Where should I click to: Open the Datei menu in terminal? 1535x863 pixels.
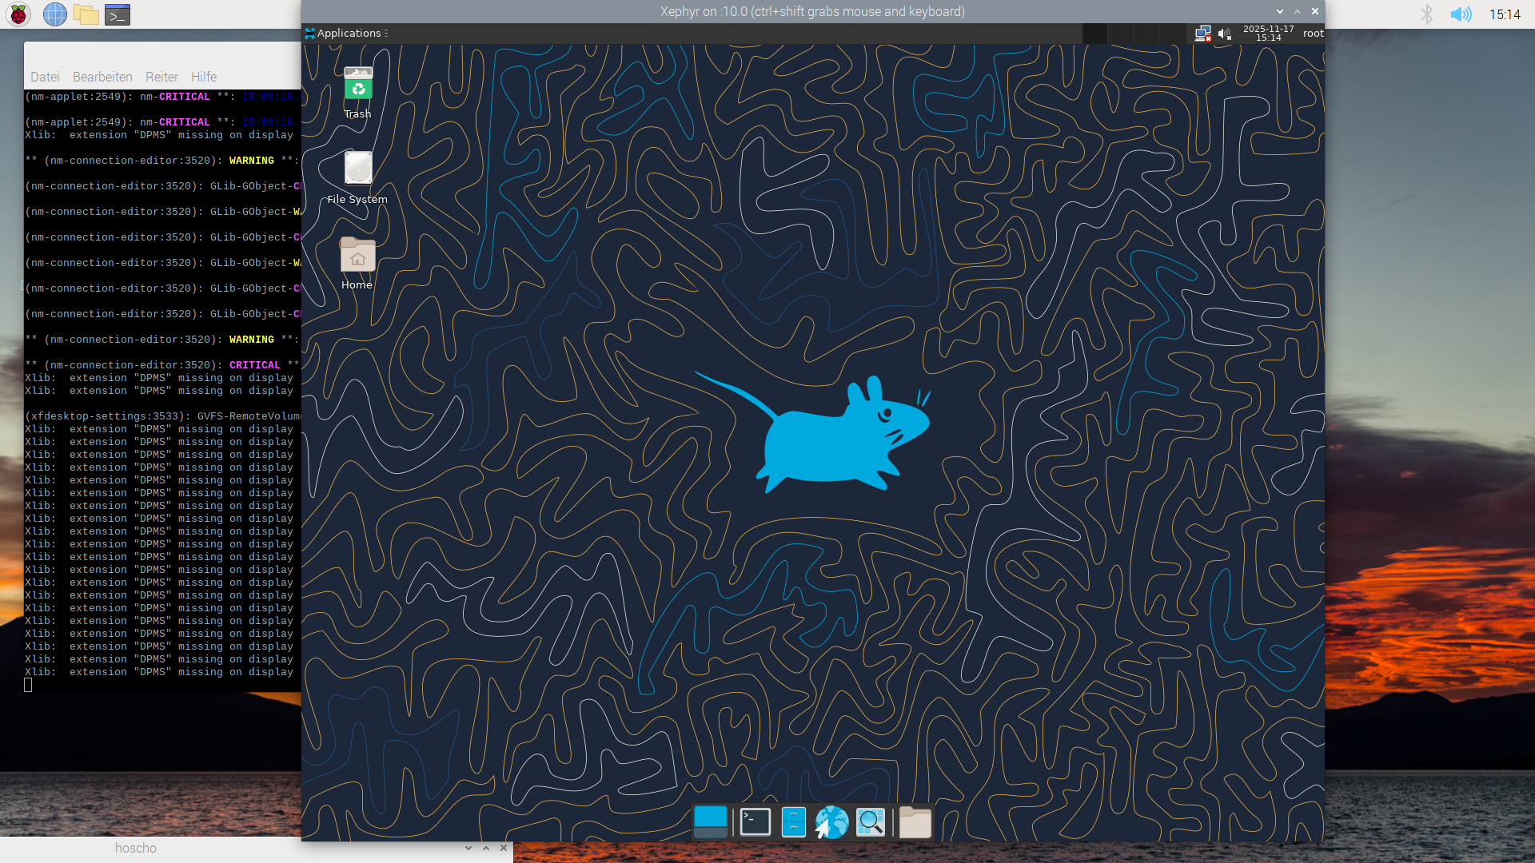click(45, 77)
